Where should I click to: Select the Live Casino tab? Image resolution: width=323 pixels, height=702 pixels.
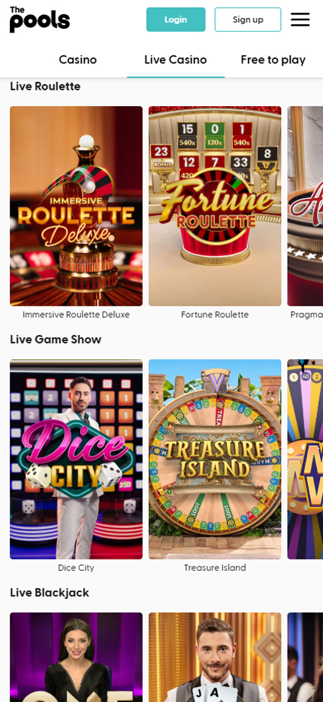(x=176, y=60)
